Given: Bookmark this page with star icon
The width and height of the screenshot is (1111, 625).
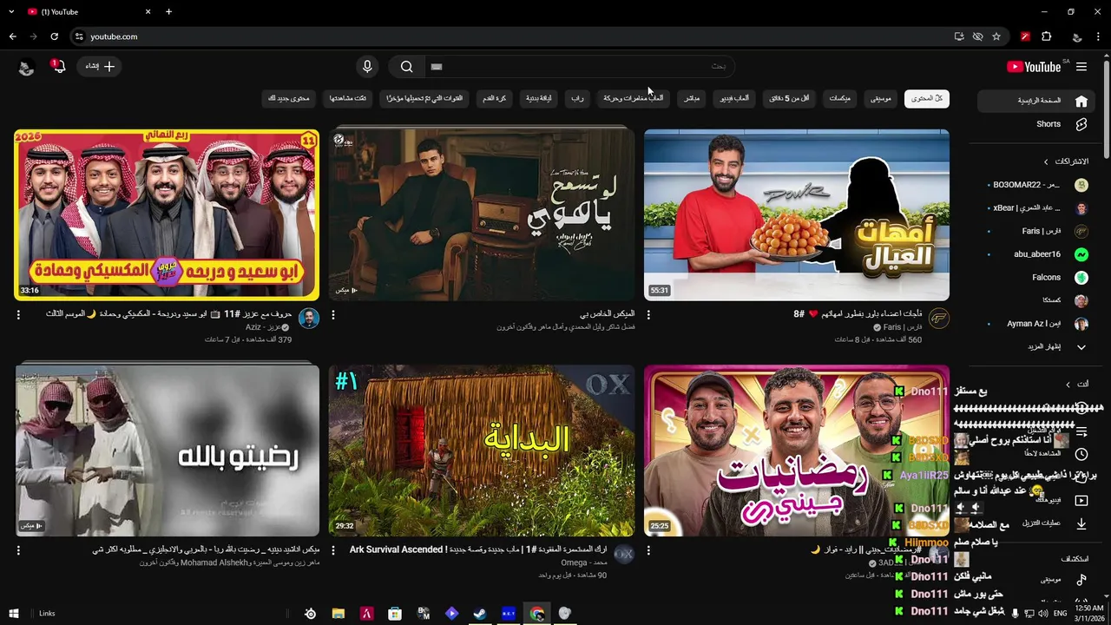Looking at the screenshot, I should pos(996,36).
